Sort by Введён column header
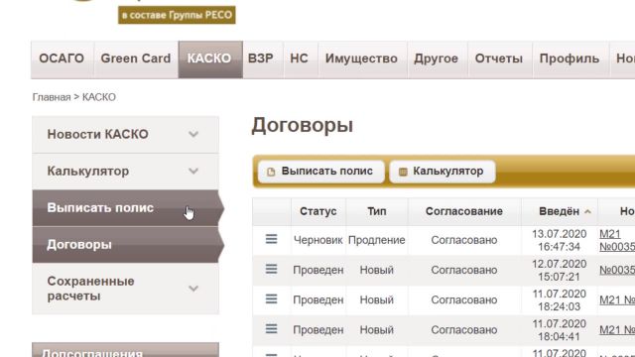 tap(559, 211)
